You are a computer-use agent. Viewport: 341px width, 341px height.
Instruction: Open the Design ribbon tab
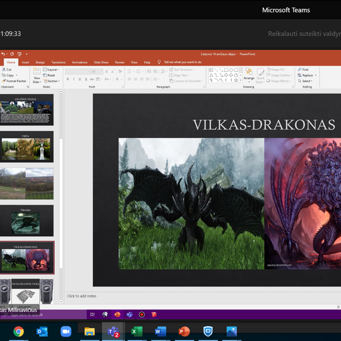40,63
